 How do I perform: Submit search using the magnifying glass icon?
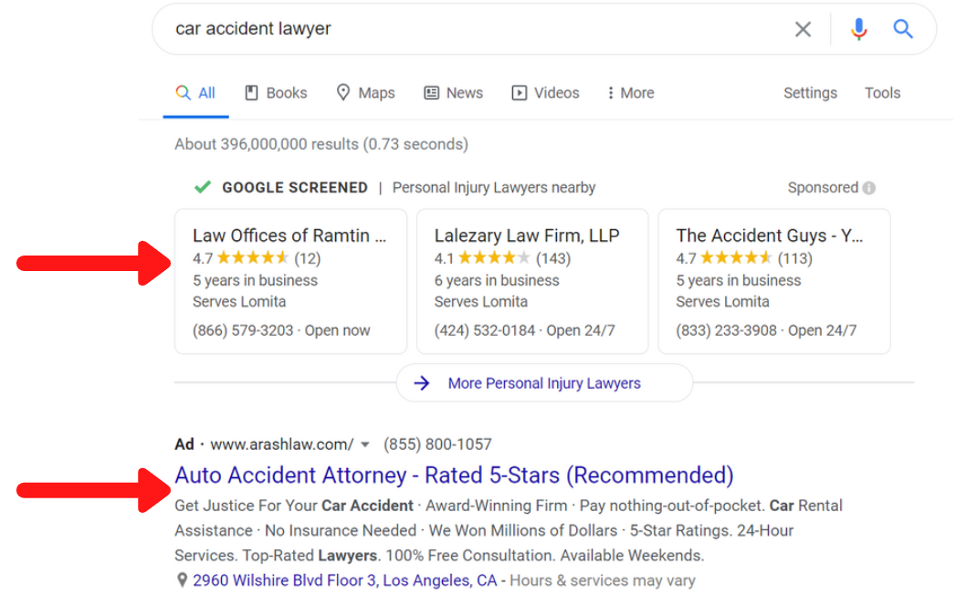click(x=903, y=28)
